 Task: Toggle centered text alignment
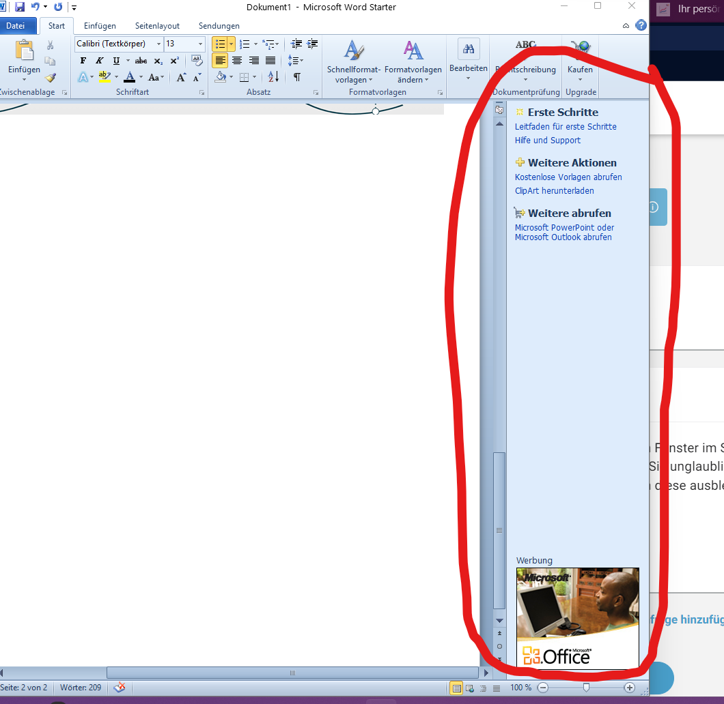(236, 60)
